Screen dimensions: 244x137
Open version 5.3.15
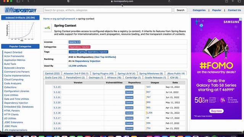57,129
